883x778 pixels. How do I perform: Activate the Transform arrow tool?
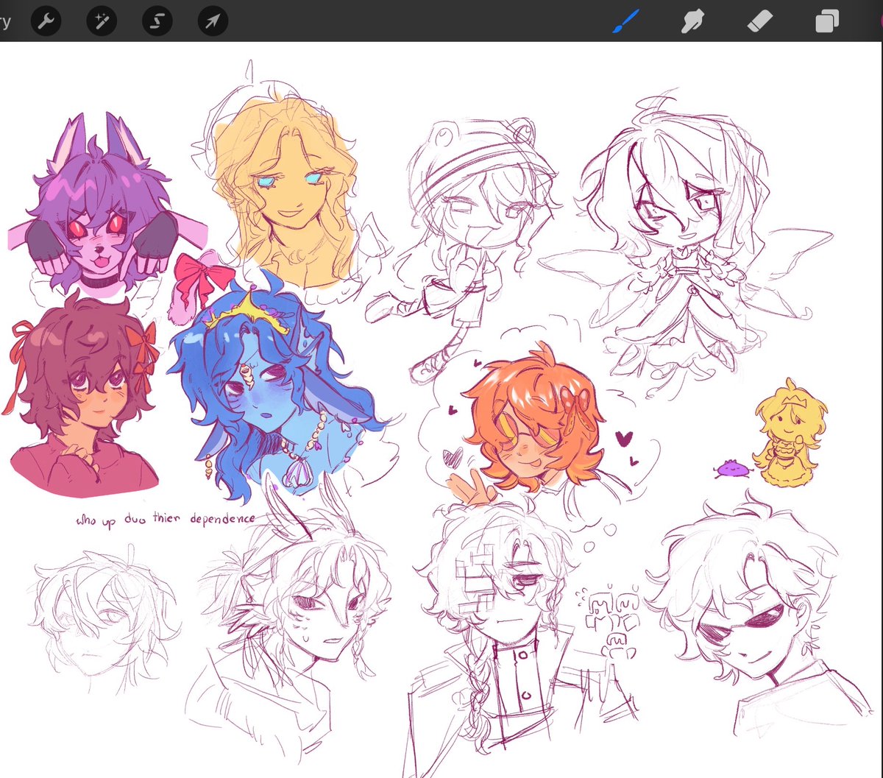click(213, 21)
